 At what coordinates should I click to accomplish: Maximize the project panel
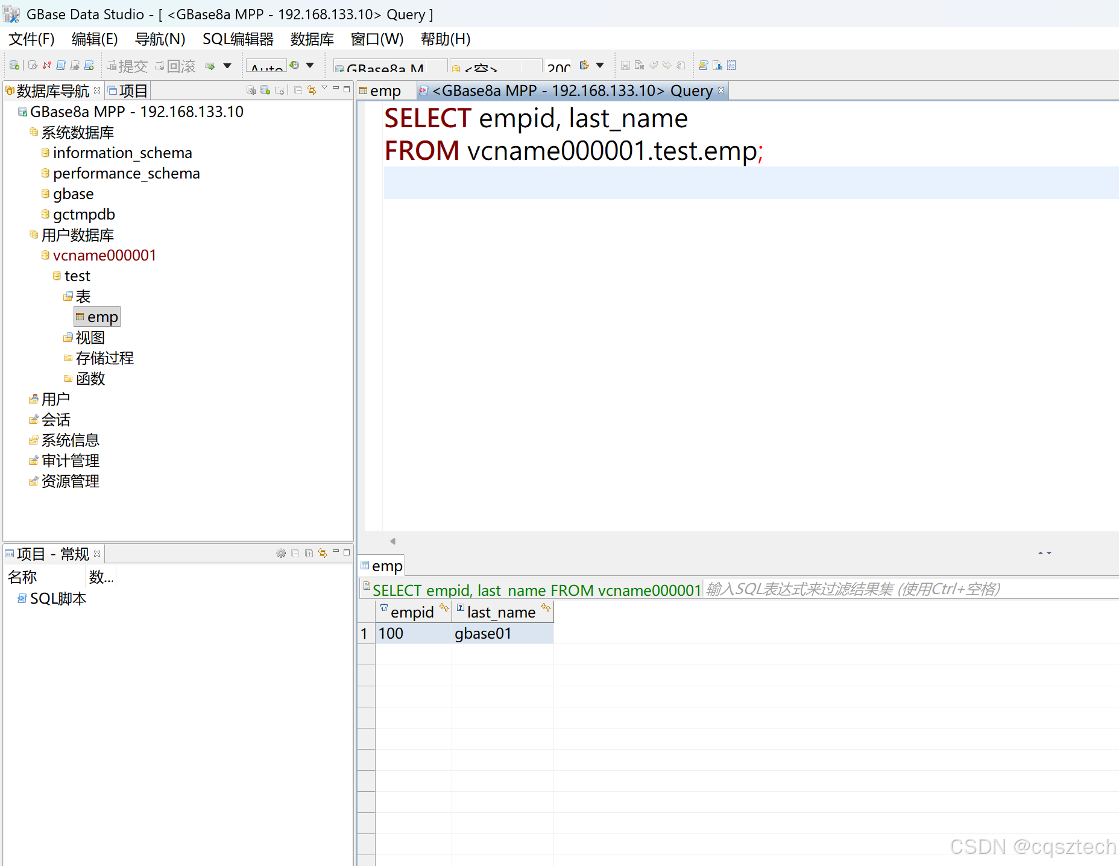347,552
